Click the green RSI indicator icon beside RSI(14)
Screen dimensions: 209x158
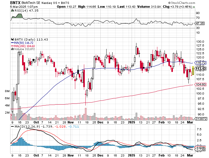click(12, 10)
